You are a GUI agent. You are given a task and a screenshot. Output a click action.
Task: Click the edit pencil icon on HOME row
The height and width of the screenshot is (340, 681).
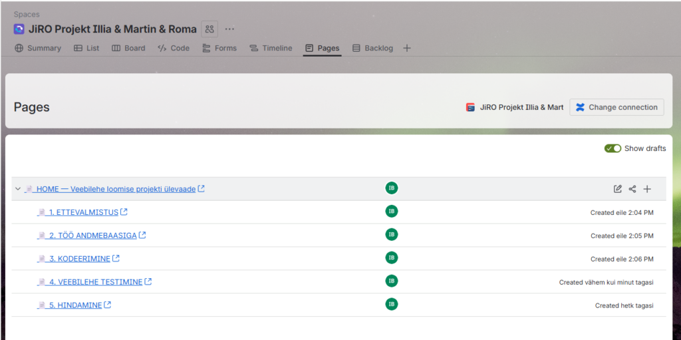point(618,189)
